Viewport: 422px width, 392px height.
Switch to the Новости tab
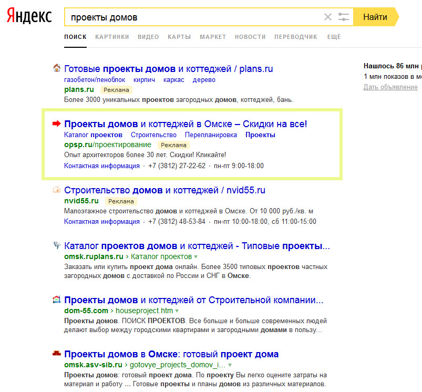click(250, 37)
